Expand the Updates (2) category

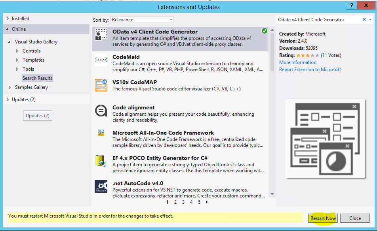(8, 99)
